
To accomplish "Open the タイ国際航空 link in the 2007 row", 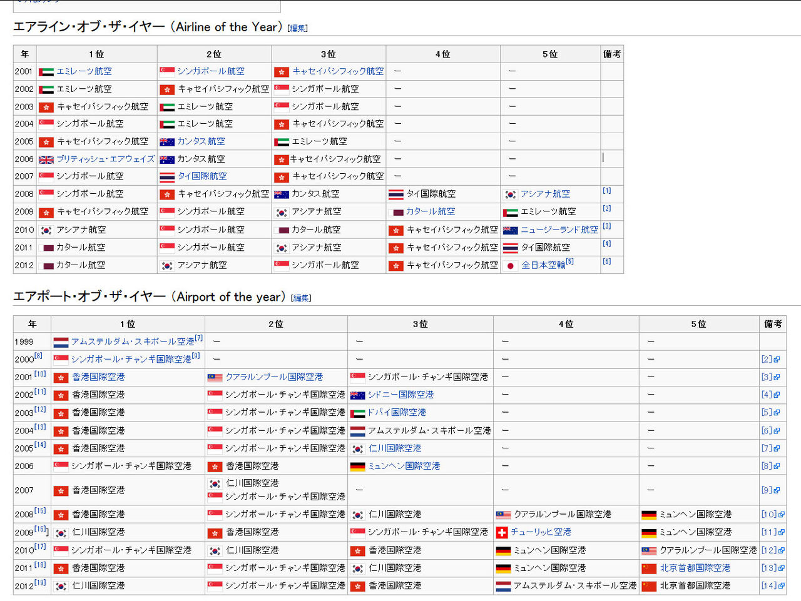I will click(202, 176).
